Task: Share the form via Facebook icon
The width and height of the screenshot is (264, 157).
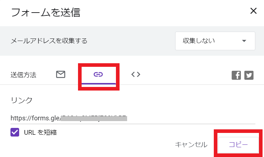Action: (236, 75)
